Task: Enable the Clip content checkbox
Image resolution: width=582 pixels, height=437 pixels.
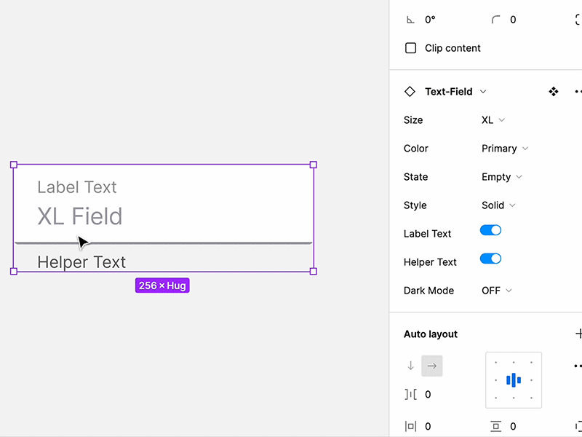Action: [x=411, y=48]
